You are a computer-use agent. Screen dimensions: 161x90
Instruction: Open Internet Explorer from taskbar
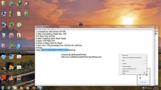9,88
